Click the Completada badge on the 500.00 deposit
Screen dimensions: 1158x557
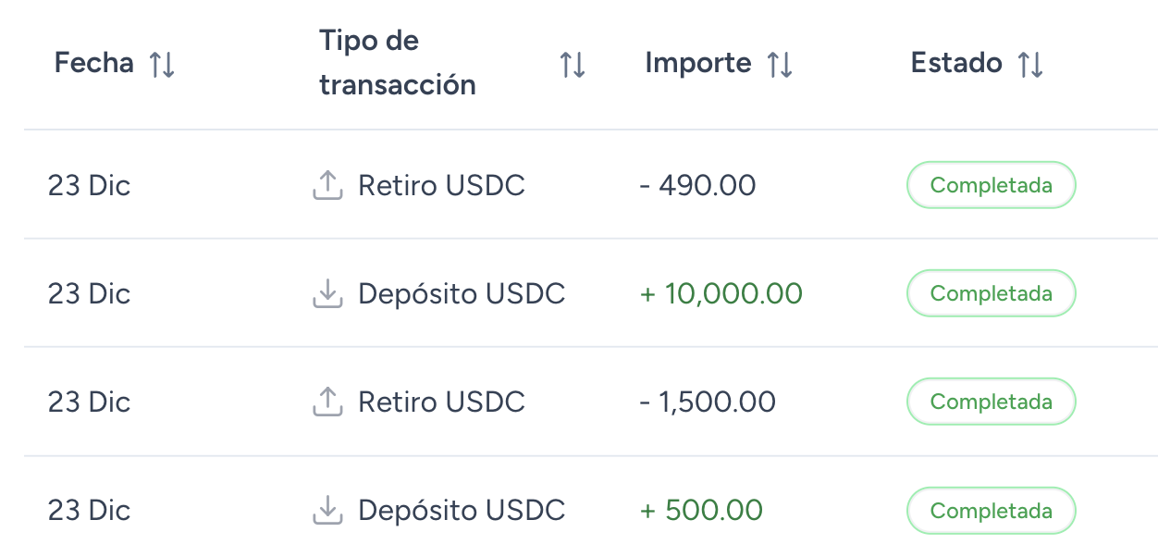click(991, 510)
